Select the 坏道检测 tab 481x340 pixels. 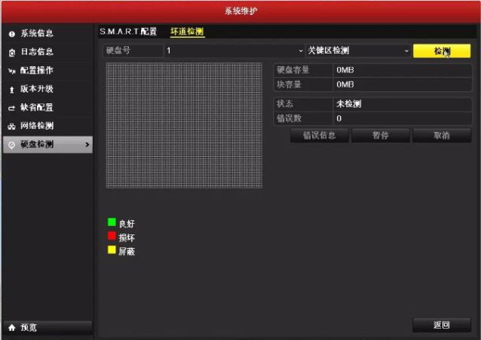[x=187, y=32]
